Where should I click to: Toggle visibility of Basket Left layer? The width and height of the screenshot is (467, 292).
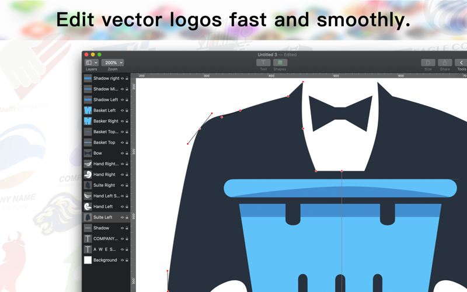[x=122, y=110]
